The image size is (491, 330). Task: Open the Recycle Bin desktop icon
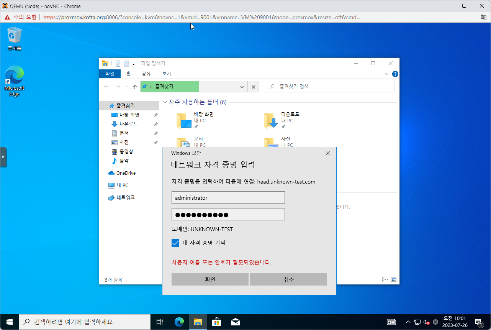tap(14, 38)
